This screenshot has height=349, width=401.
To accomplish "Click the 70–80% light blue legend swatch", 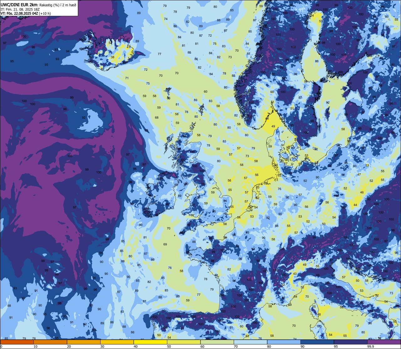I will 250,342.
